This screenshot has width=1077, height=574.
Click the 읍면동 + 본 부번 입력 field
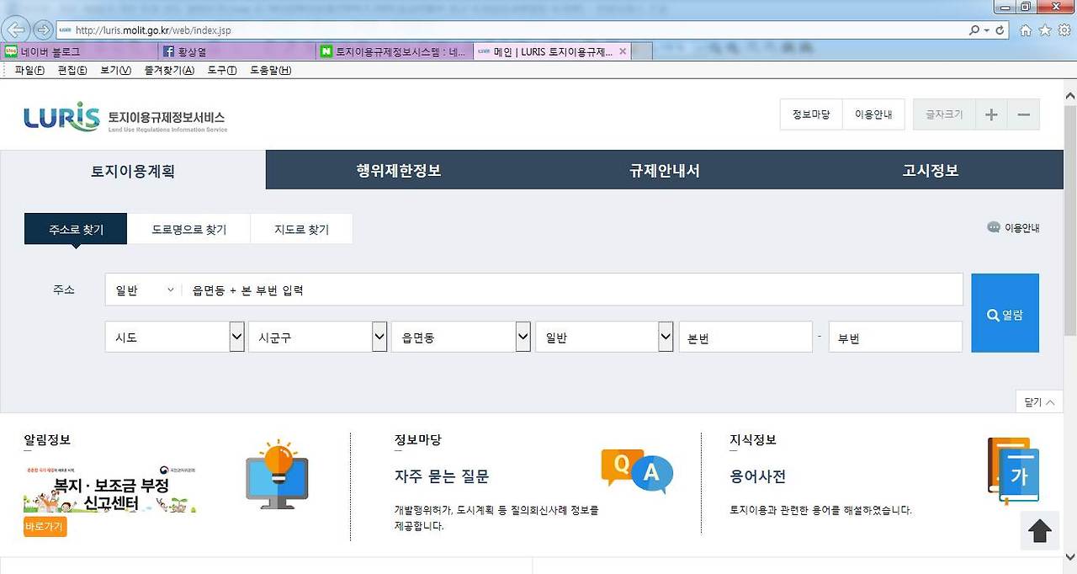[574, 290]
